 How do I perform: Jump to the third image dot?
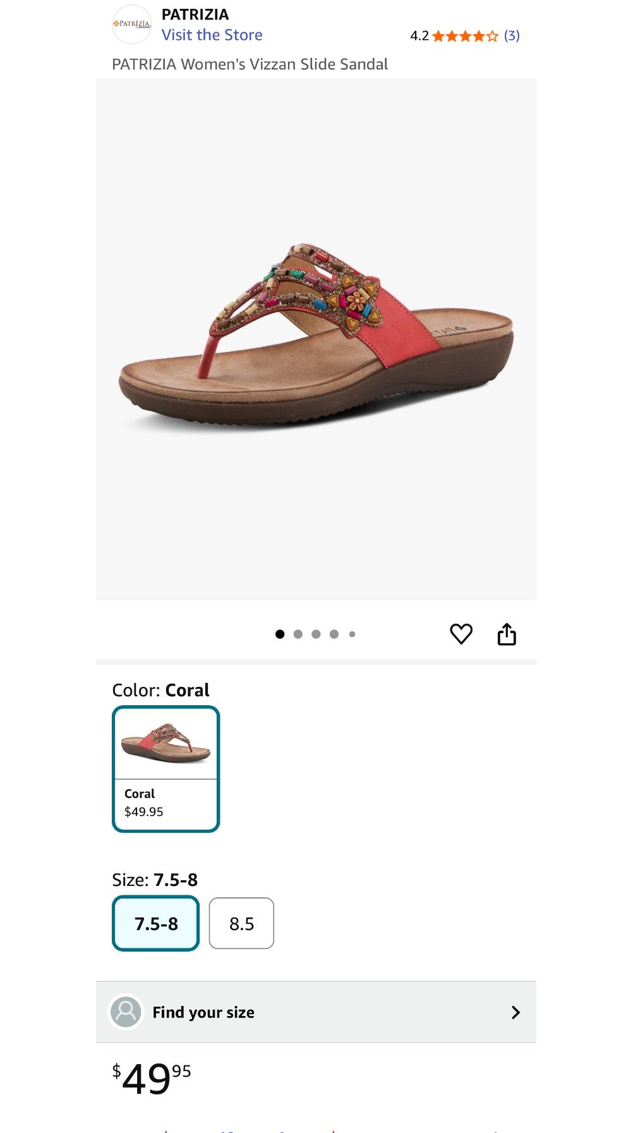point(316,634)
